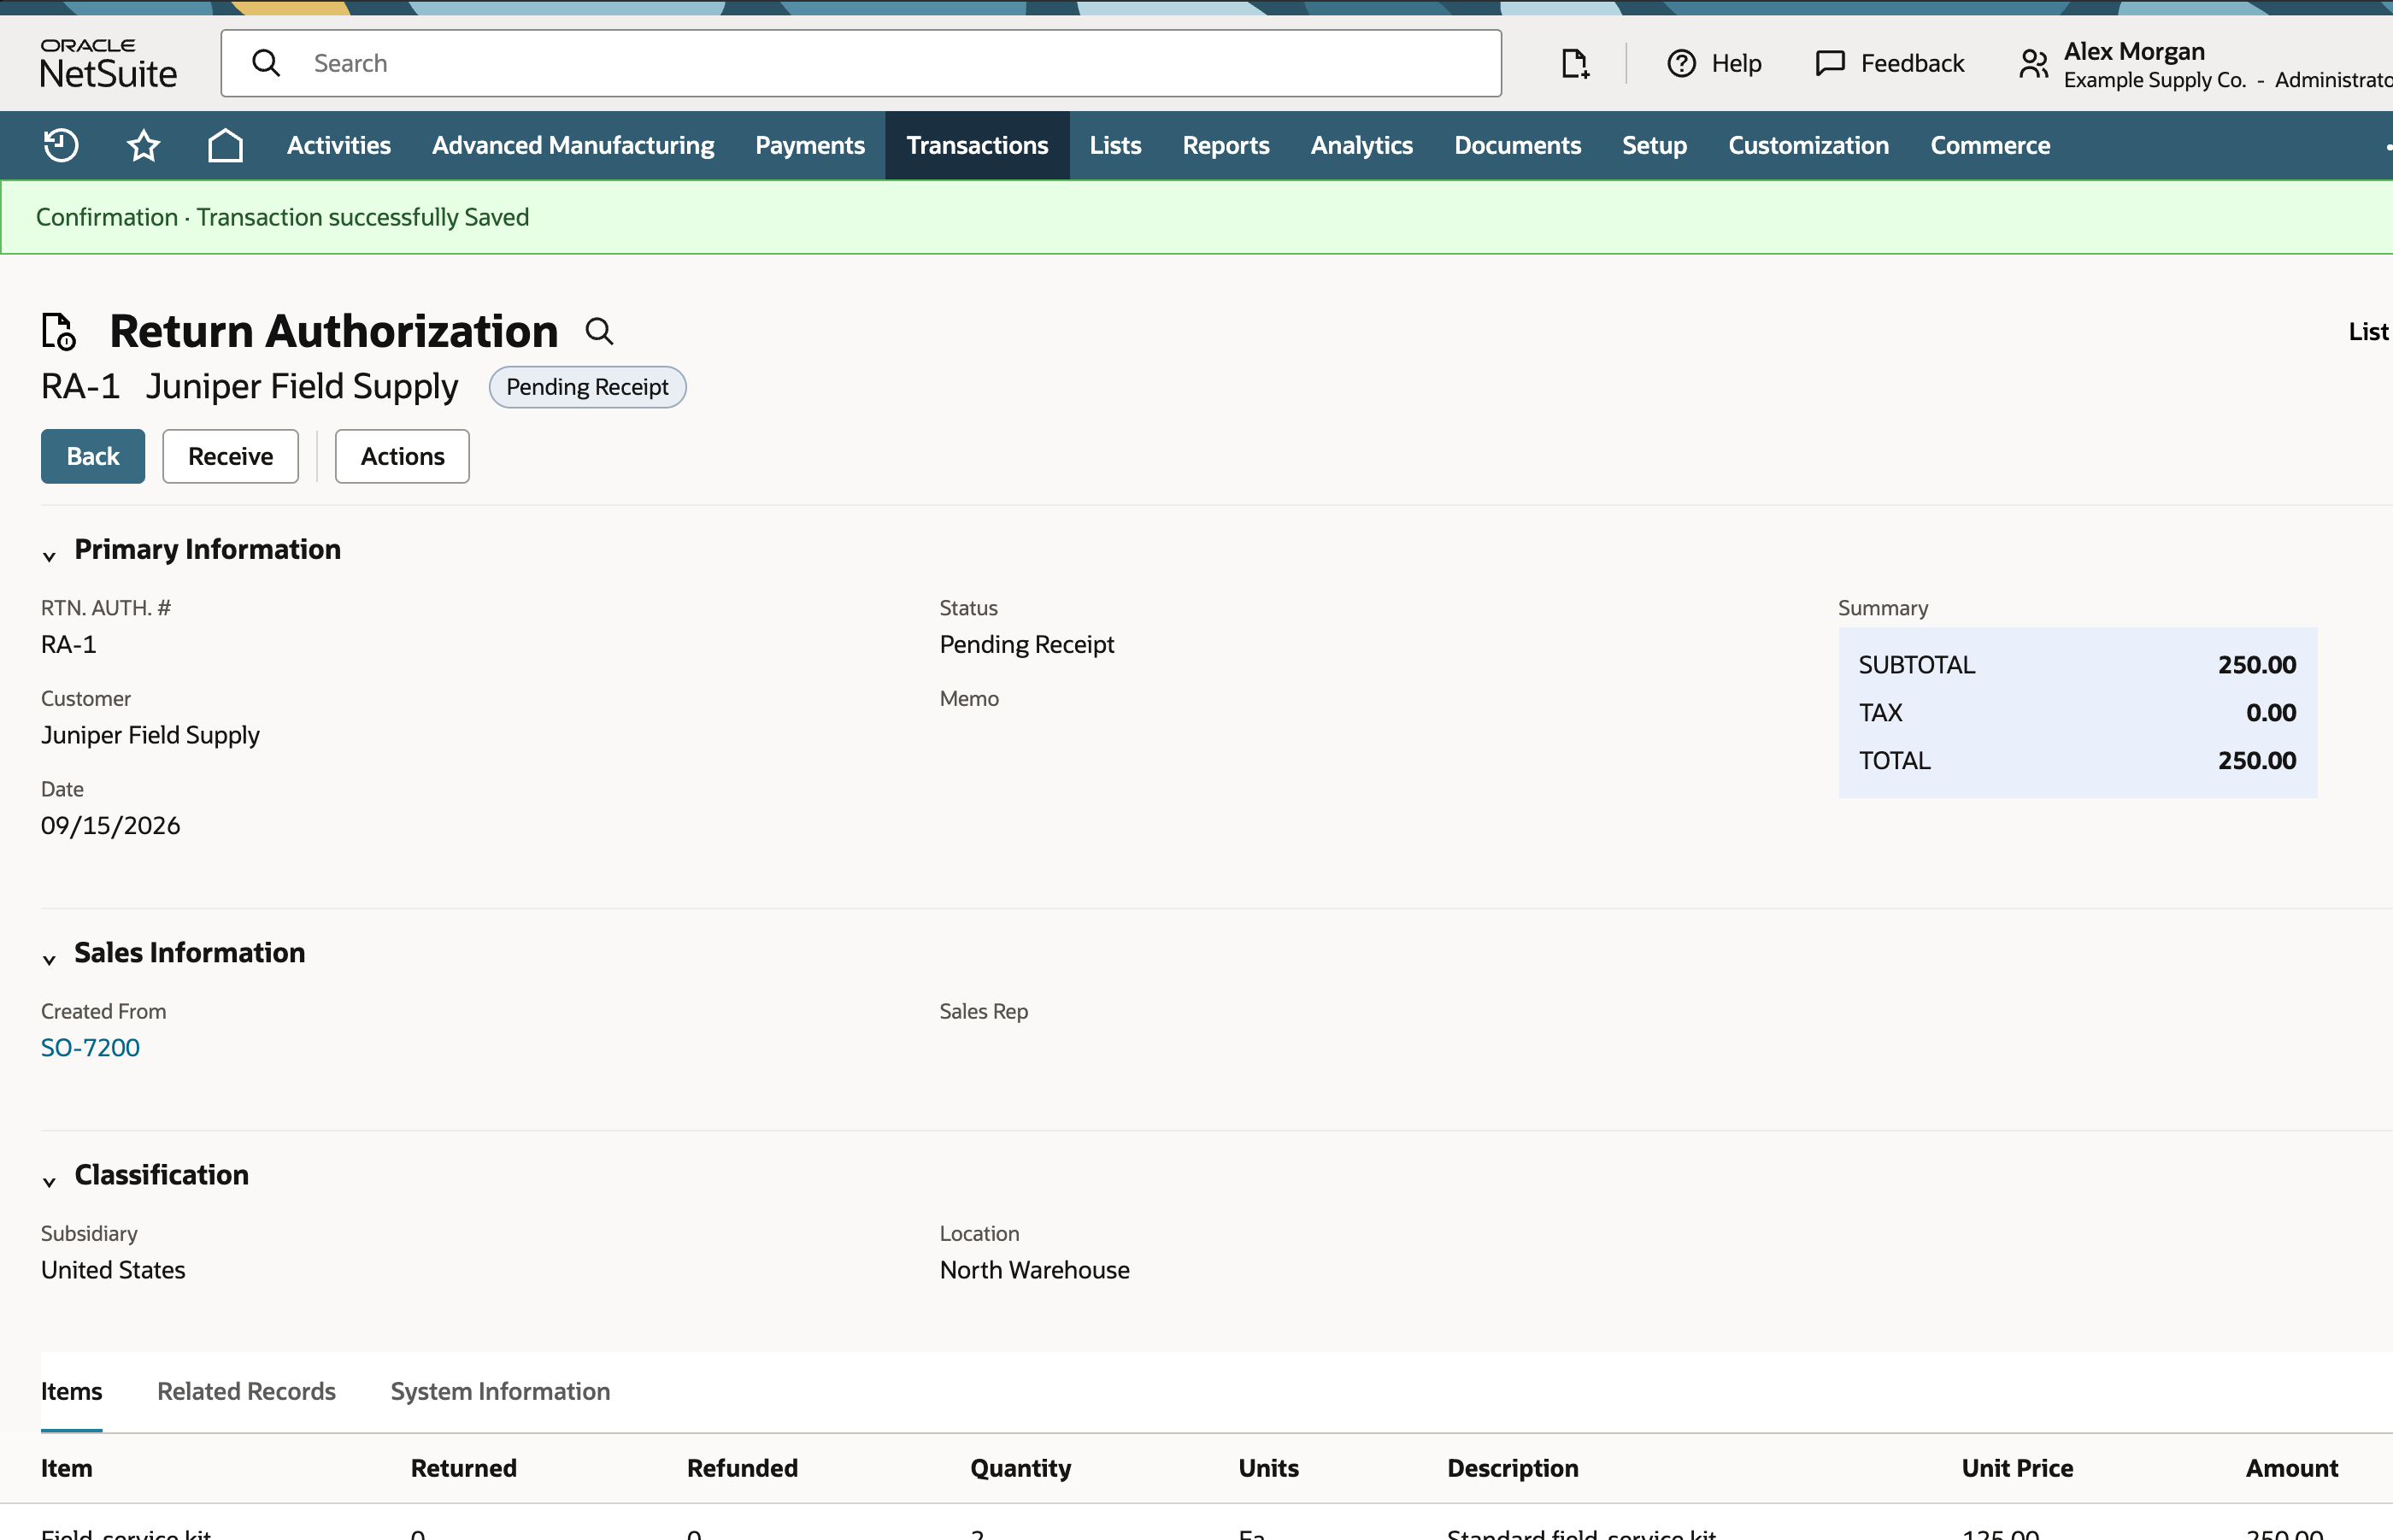
Task: Open the Activities menu
Action: point(339,145)
